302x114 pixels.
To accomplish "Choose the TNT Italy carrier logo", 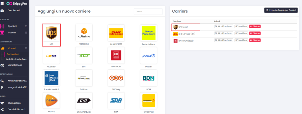I will tap(116, 78).
